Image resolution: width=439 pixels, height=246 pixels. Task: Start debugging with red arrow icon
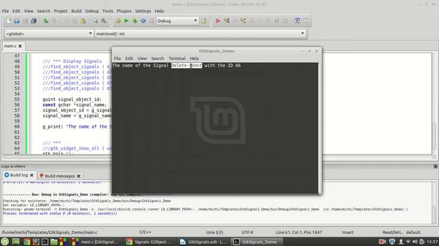[217, 21]
